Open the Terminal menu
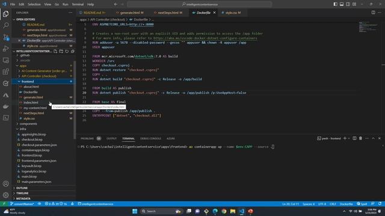385x216 pixels. [78, 4]
